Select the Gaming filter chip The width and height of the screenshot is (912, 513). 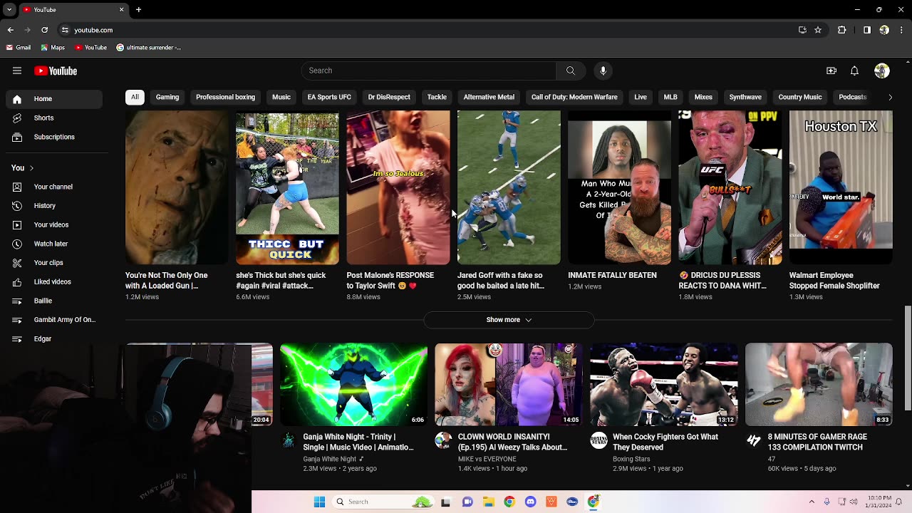pos(167,97)
